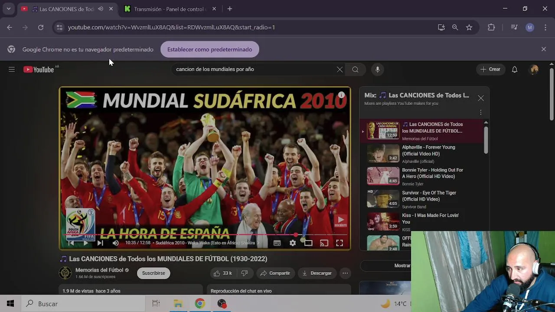Open the YouTube hamburger guide menu

coord(12,69)
